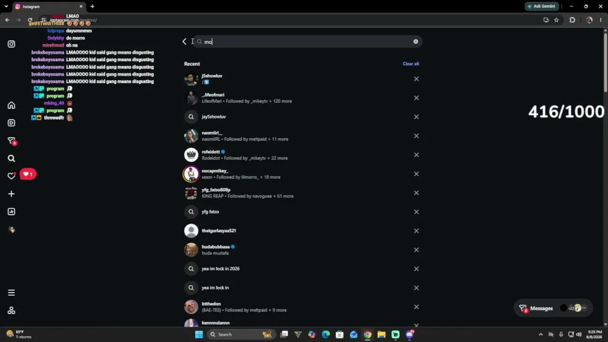Open File Explorer from the taskbar
The image size is (608, 342).
click(381, 334)
